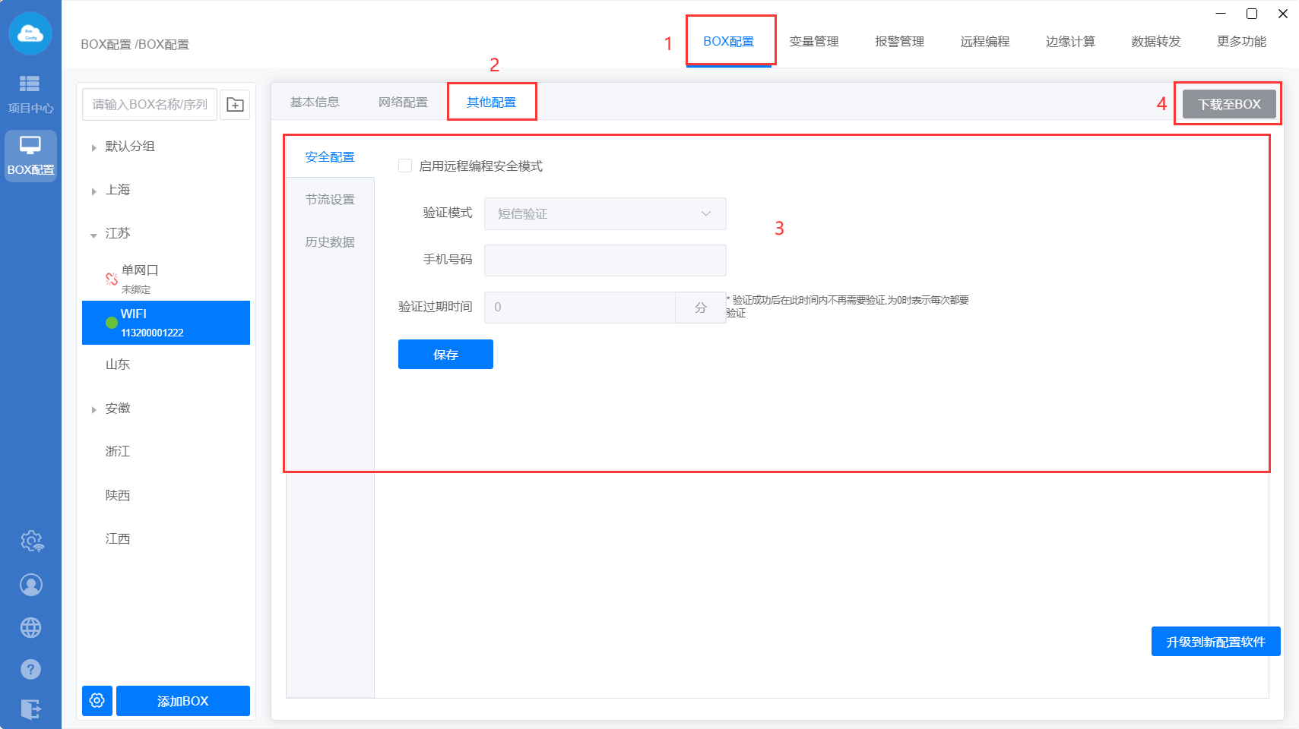Select the 节流设置 side tab
The height and width of the screenshot is (729, 1299).
pos(330,200)
